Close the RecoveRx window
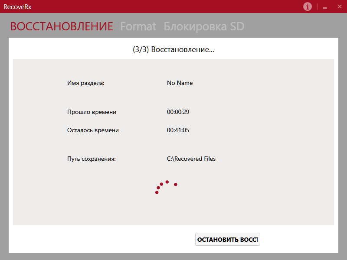Viewport: 347px width, 260px height. (340, 6)
